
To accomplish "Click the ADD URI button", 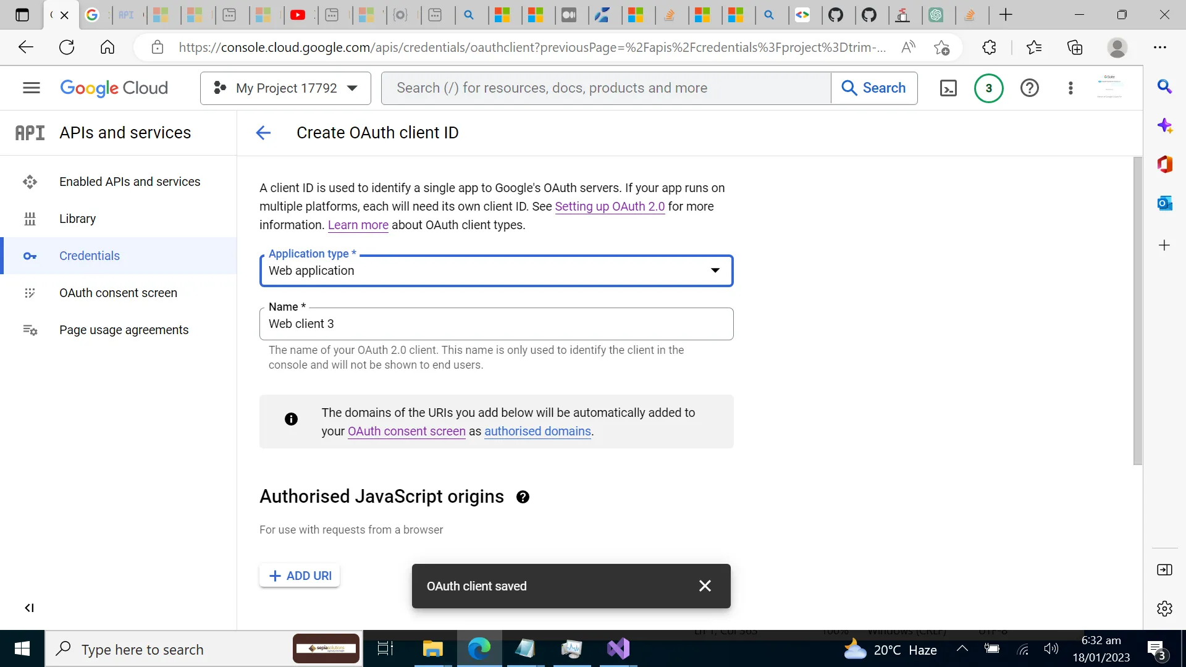I will coord(300,576).
